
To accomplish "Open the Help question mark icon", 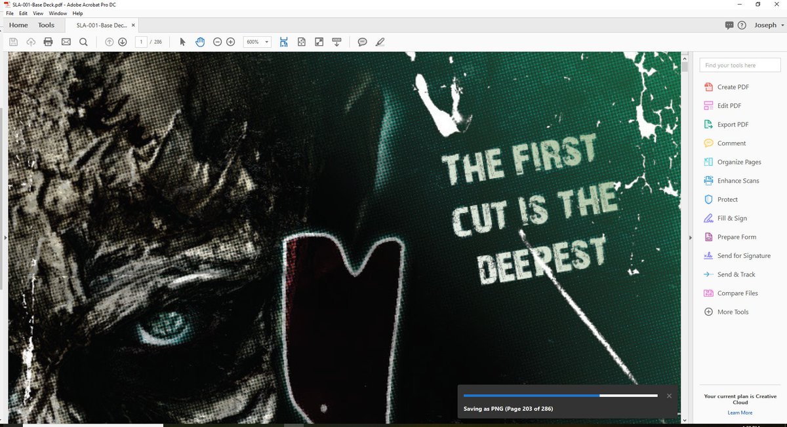I will 742,25.
